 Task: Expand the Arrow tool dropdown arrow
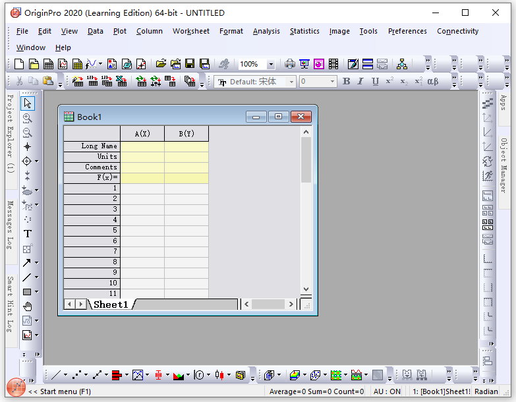click(36, 262)
